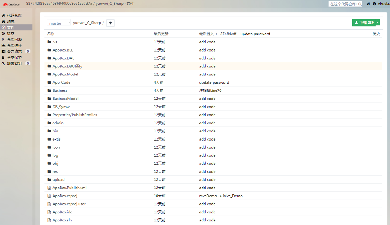The height and width of the screenshot is (225, 390).
Task: Open the latest commit 37484cdf link
Action: 228,34
